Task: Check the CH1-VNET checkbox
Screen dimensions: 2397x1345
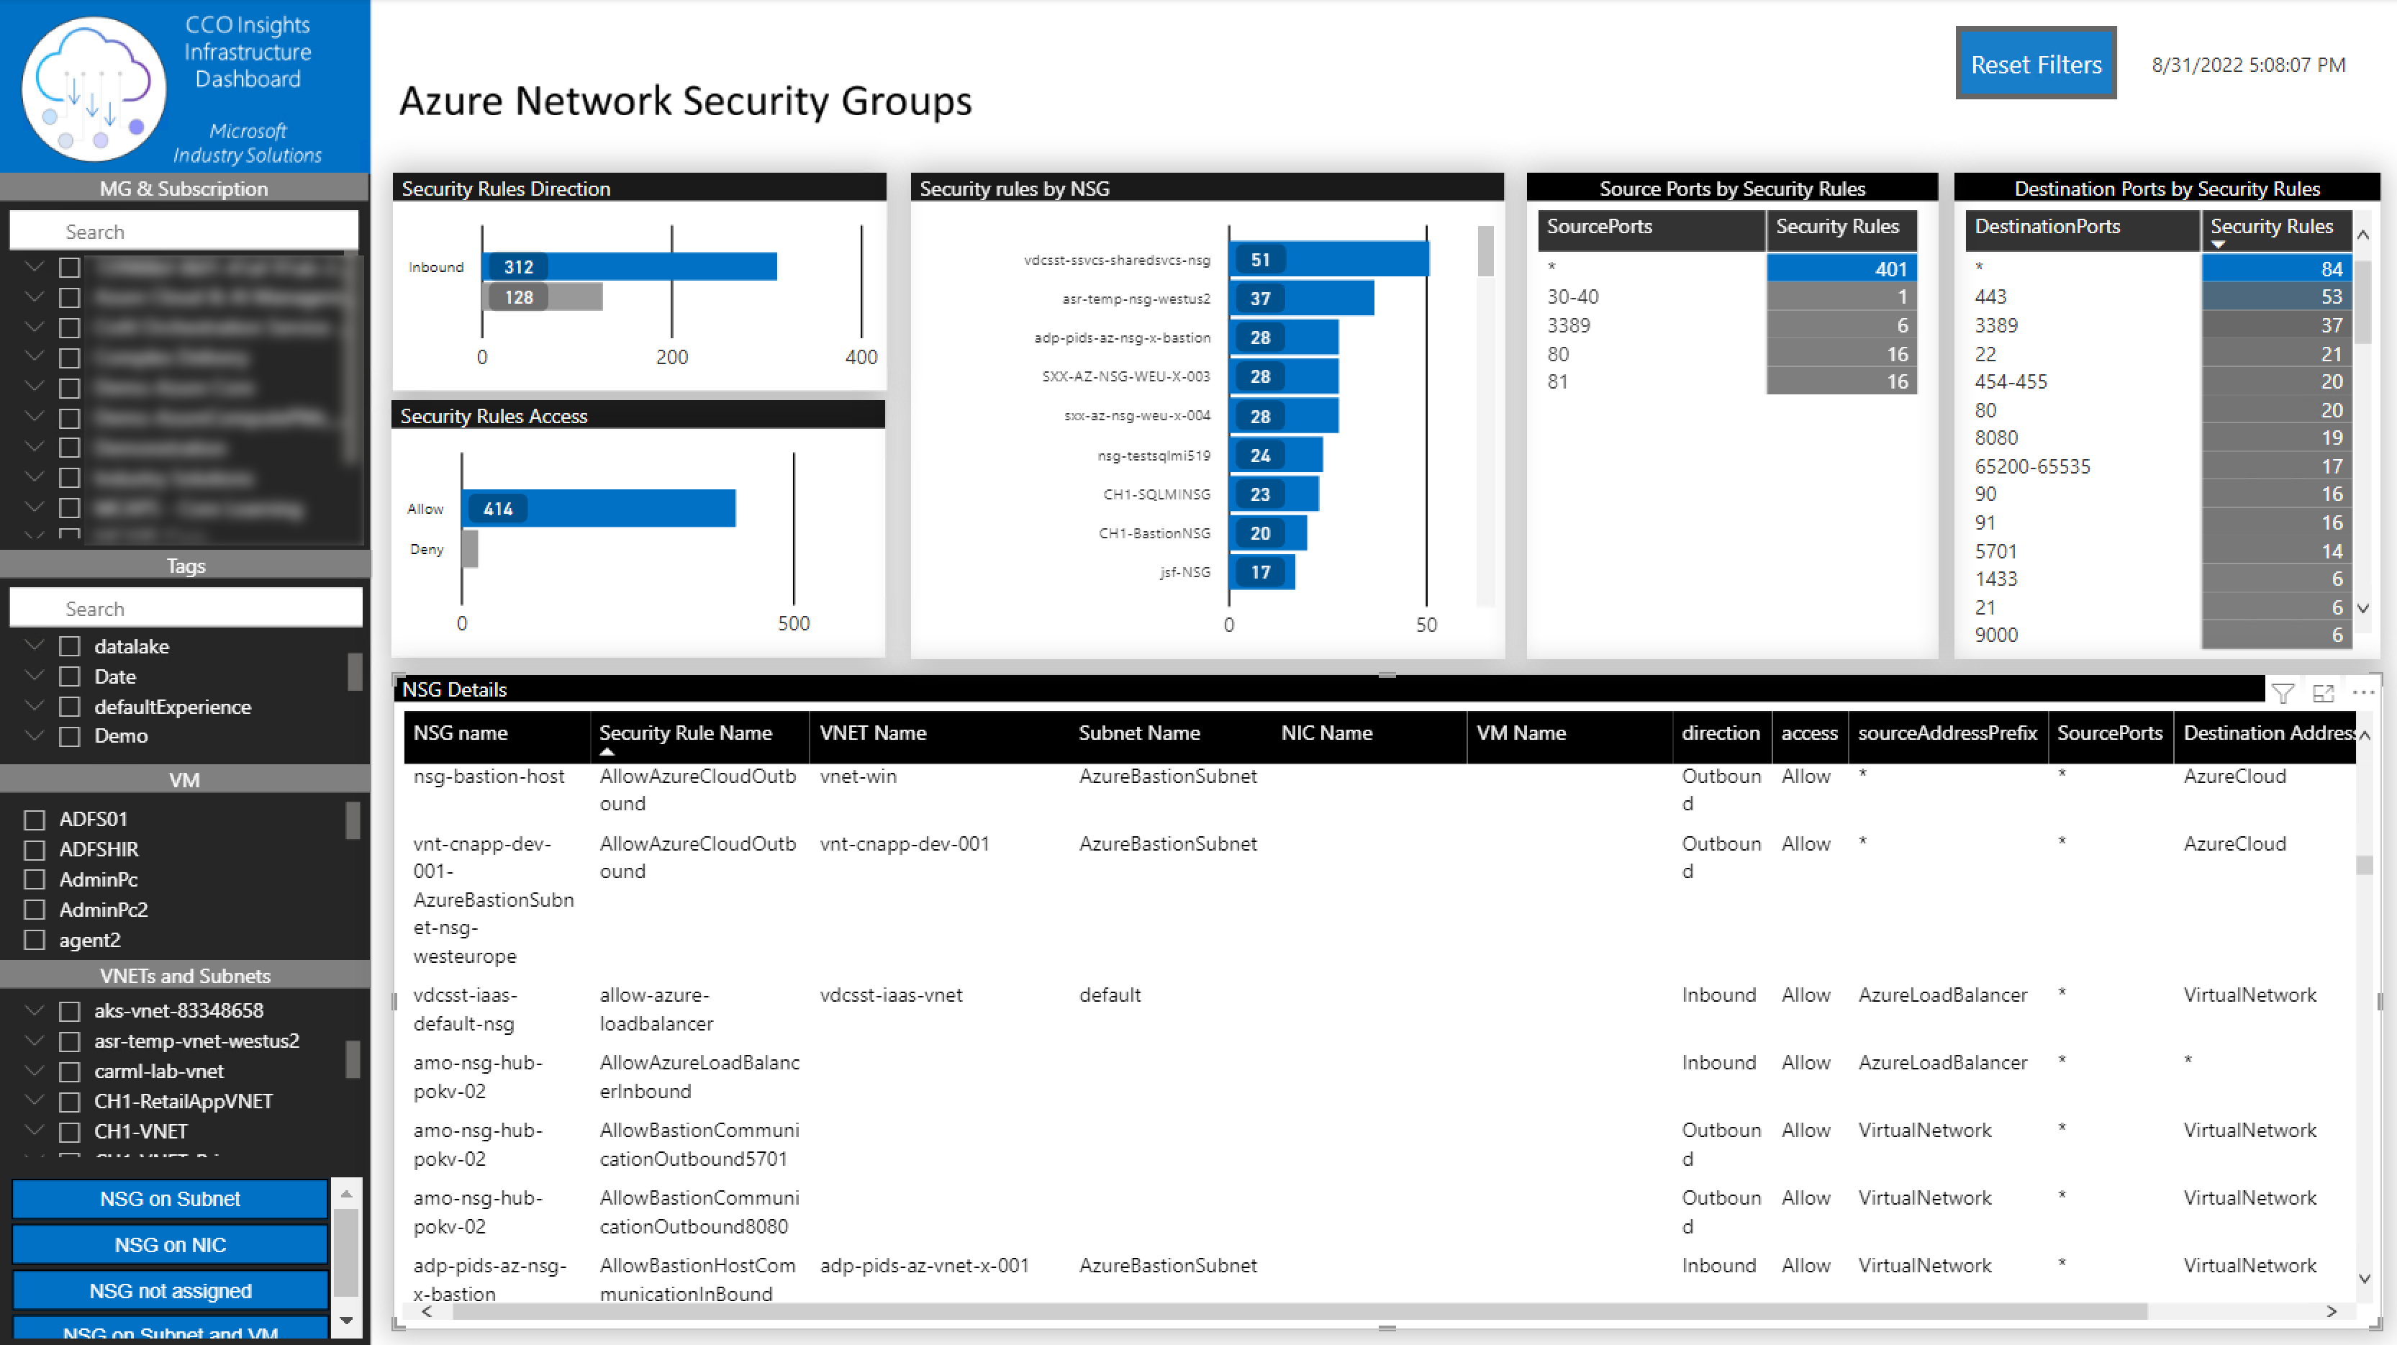Action: coord(69,1132)
